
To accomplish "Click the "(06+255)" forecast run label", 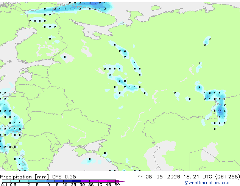I will (x=228, y=177).
